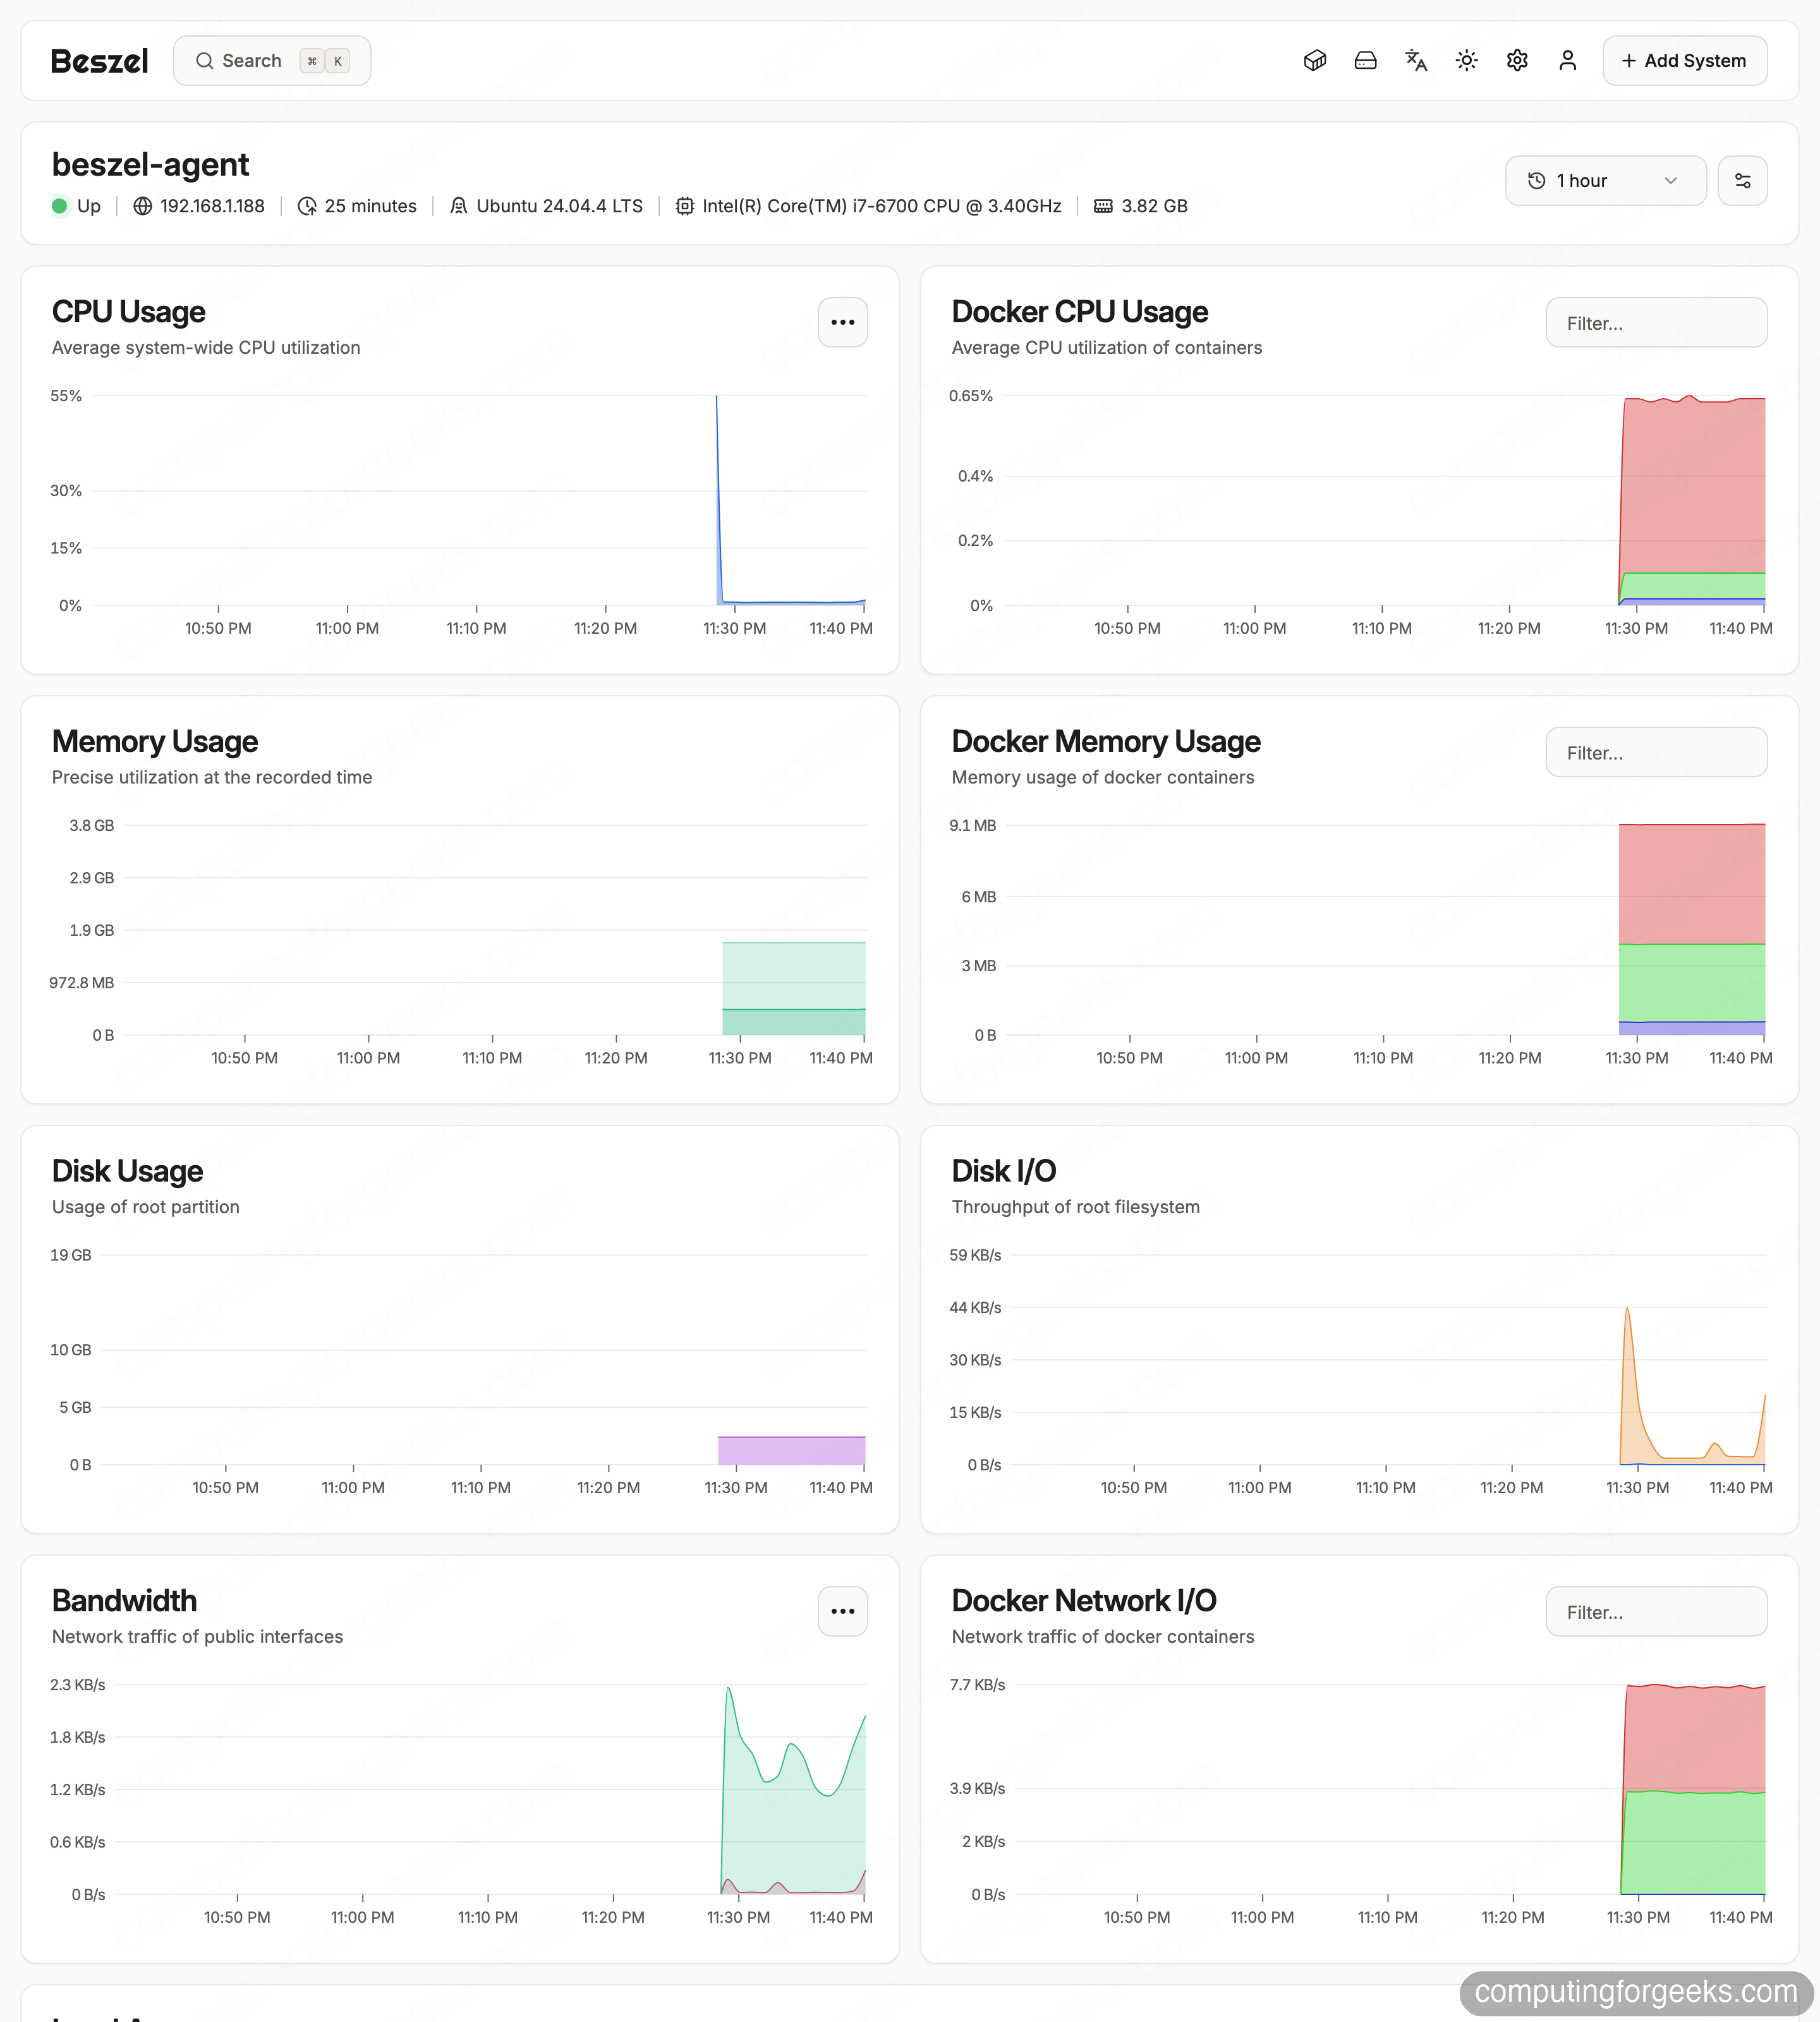Click the CPU Usage chart title
The width and height of the screenshot is (1820, 2022).
tap(128, 312)
